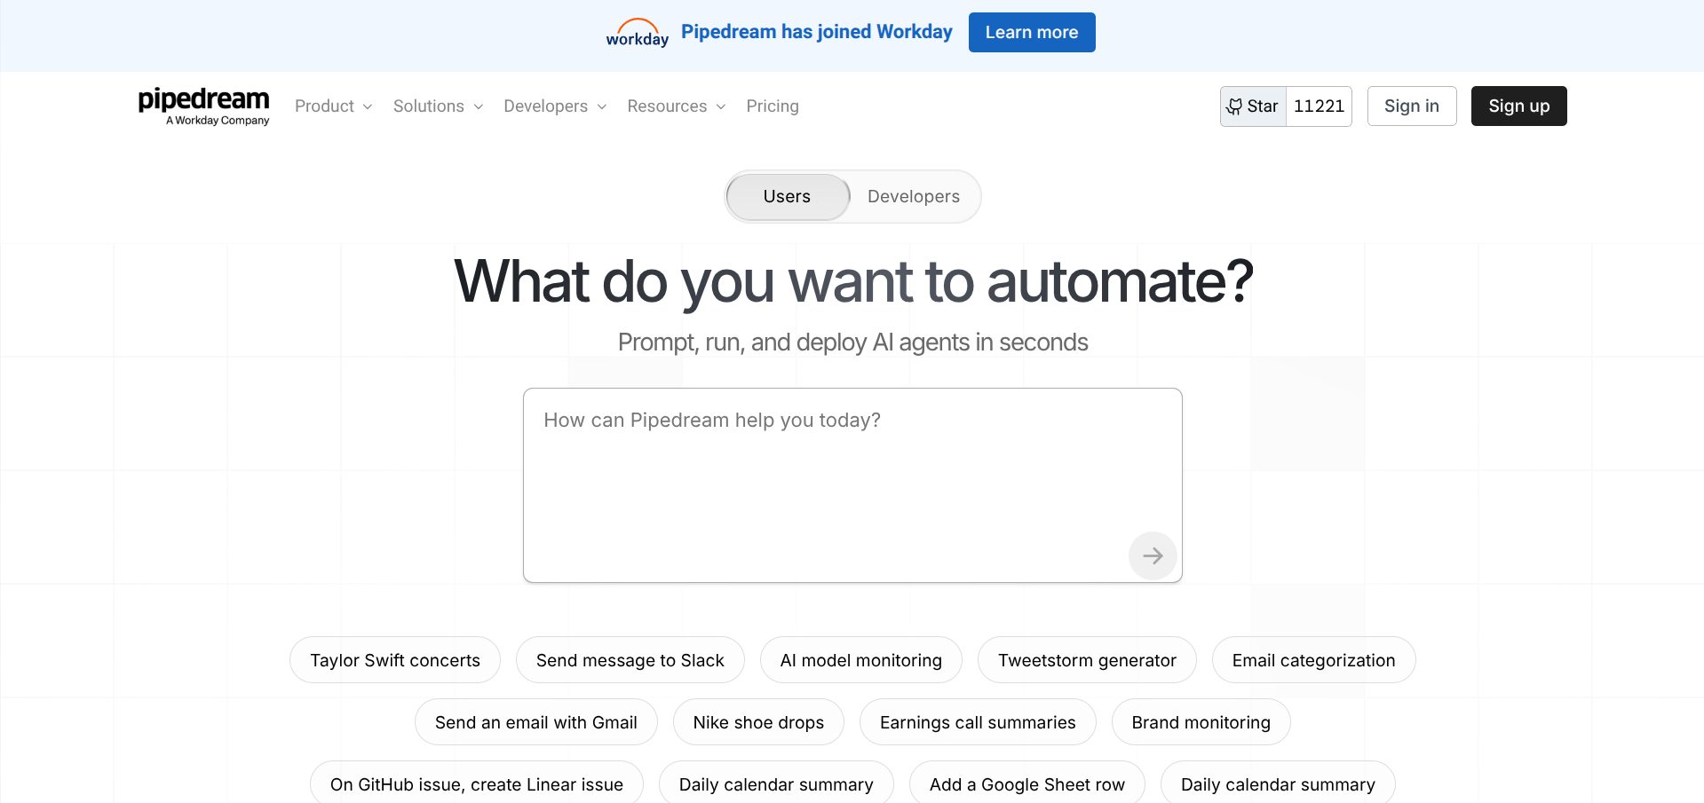Select the Taylor Swift concerts suggestion
The height and width of the screenshot is (803, 1704).
pyautogui.click(x=394, y=660)
